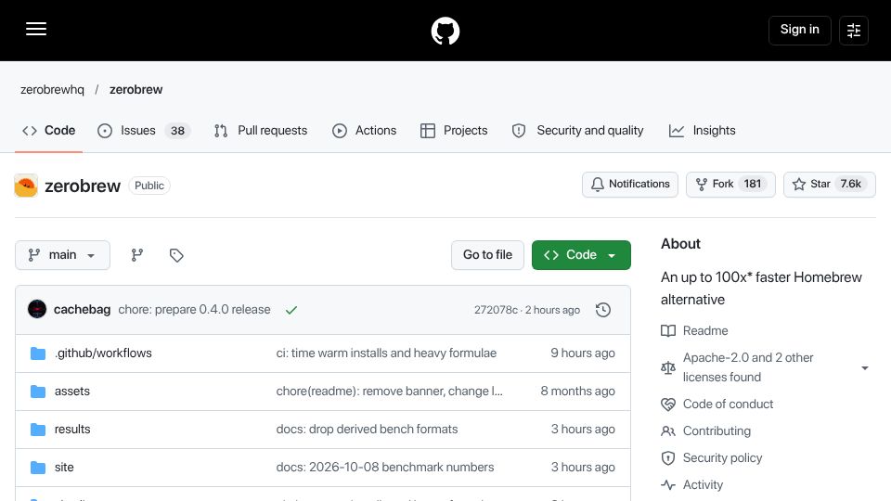Open Projects tab
The width and height of the screenshot is (891, 501).
(454, 131)
